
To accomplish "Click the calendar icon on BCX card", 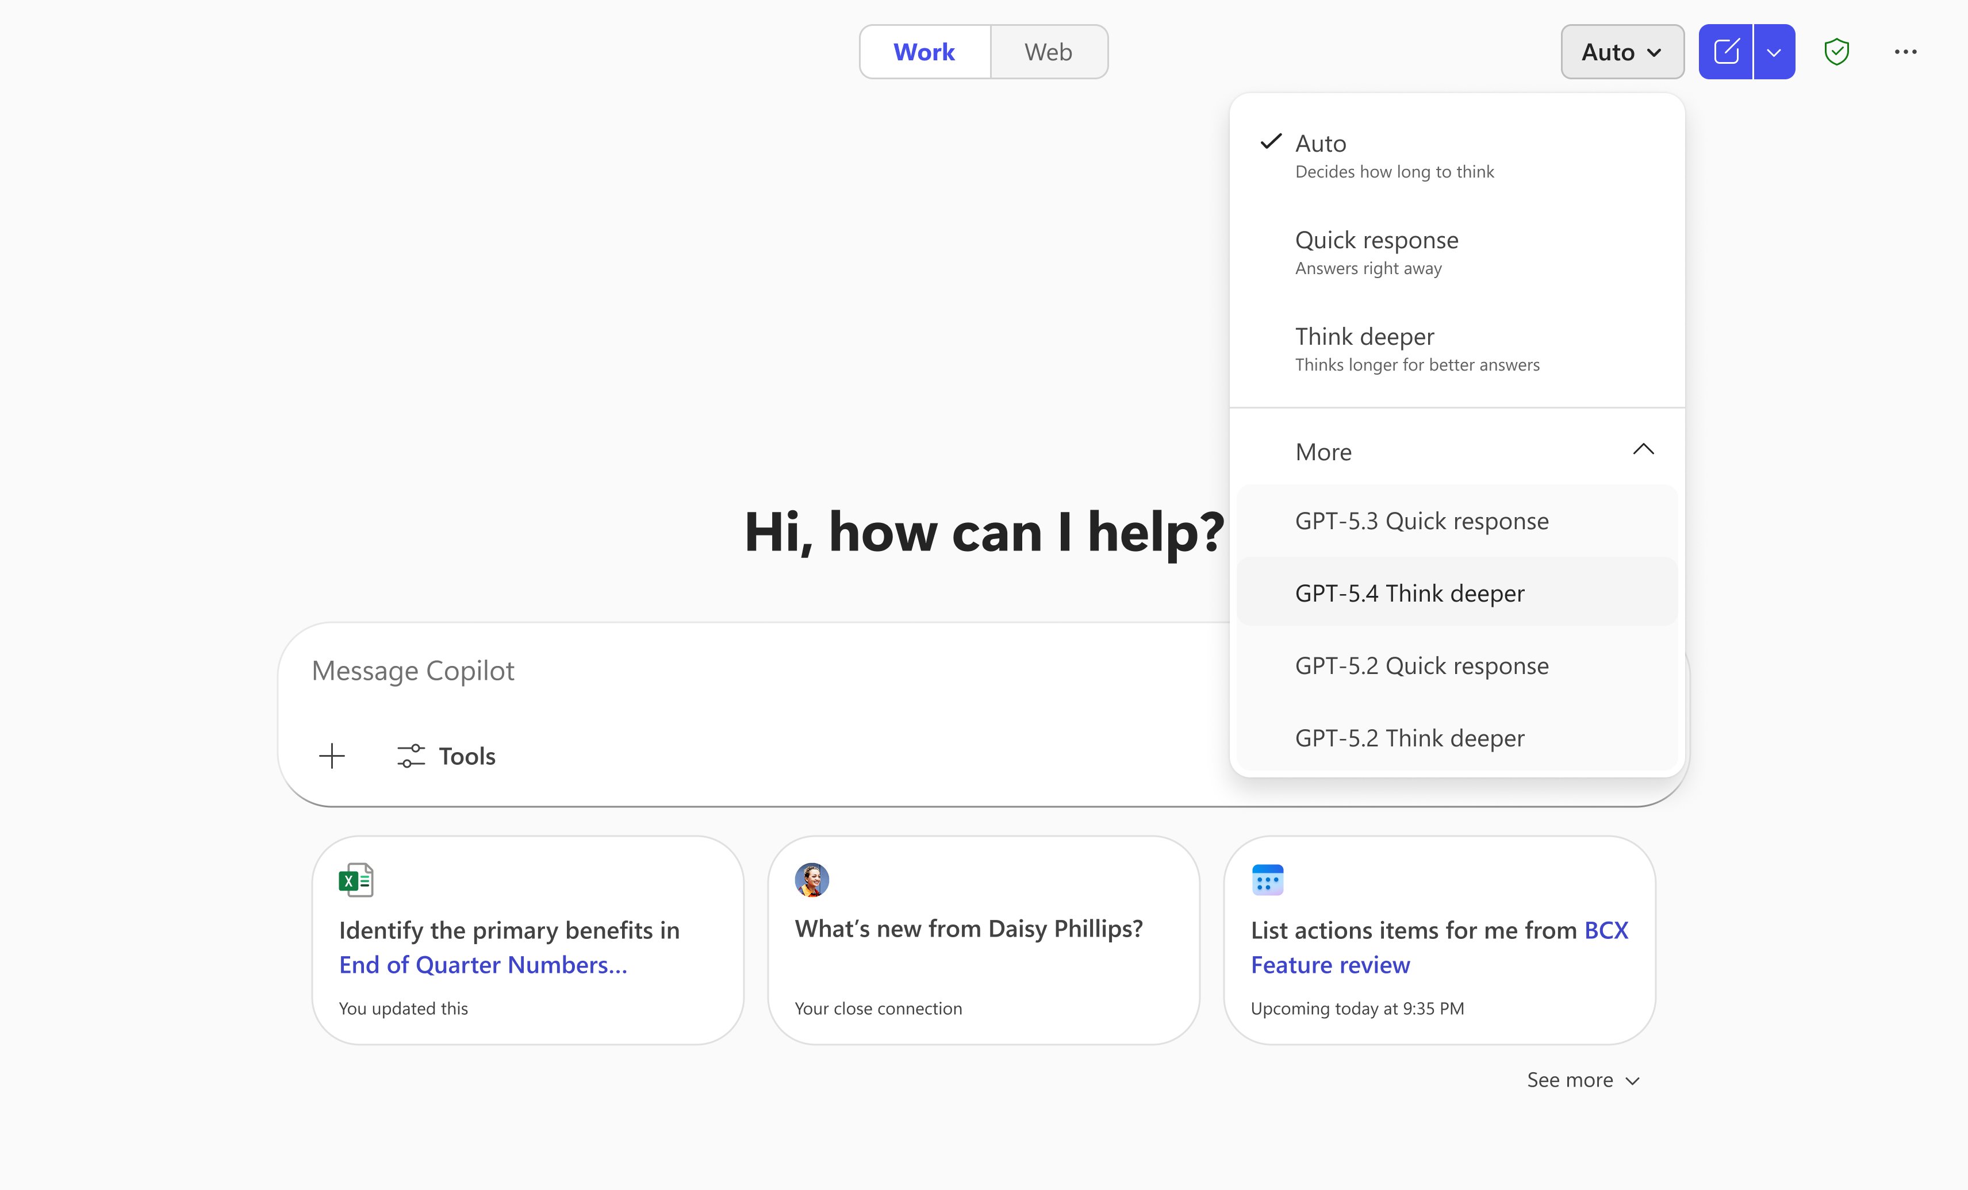I will [x=1268, y=880].
